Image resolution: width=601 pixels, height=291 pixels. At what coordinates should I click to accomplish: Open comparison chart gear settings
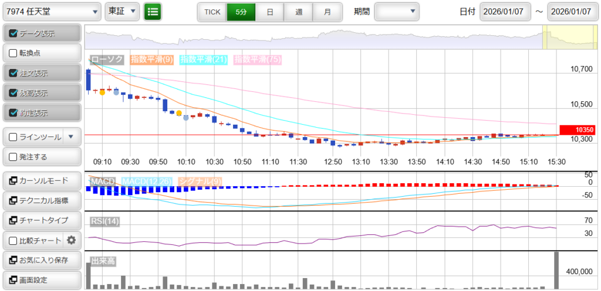click(72, 240)
